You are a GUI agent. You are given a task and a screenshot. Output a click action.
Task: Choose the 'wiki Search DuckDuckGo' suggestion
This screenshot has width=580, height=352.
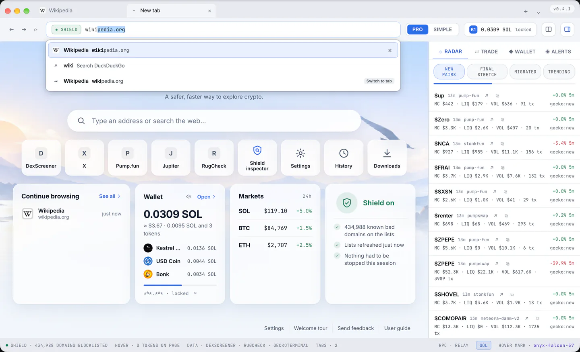(x=223, y=65)
